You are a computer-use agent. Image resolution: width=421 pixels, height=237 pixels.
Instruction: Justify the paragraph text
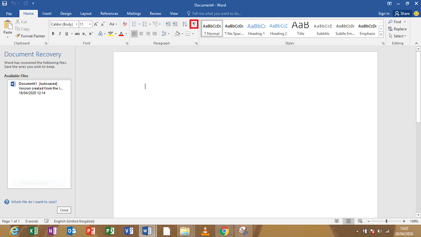pos(155,34)
